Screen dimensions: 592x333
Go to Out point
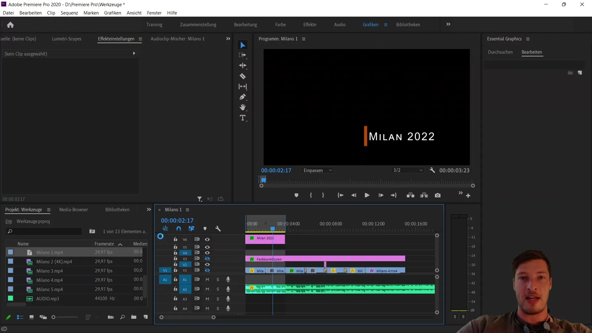pos(394,195)
